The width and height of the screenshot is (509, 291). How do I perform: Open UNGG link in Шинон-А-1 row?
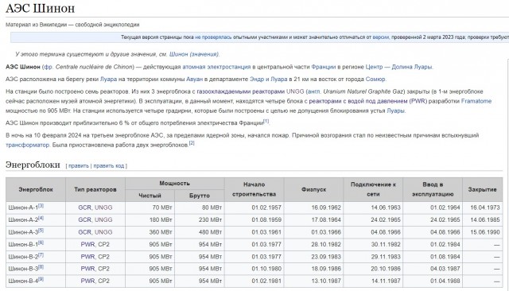103,208
